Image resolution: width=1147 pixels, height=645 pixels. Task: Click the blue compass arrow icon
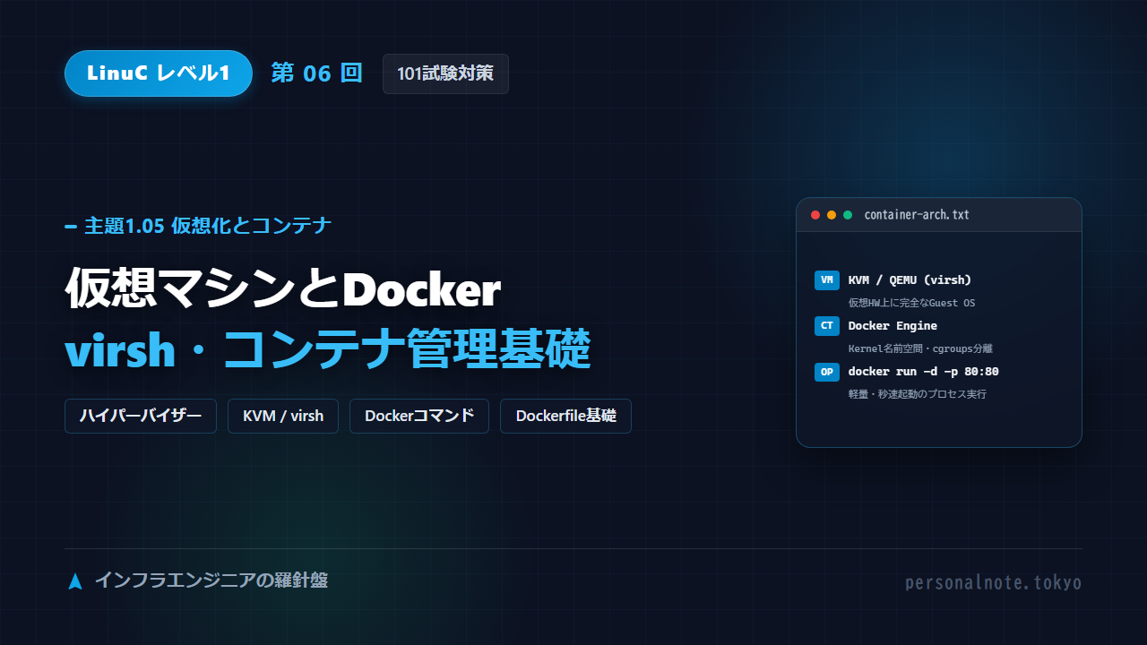coord(75,581)
